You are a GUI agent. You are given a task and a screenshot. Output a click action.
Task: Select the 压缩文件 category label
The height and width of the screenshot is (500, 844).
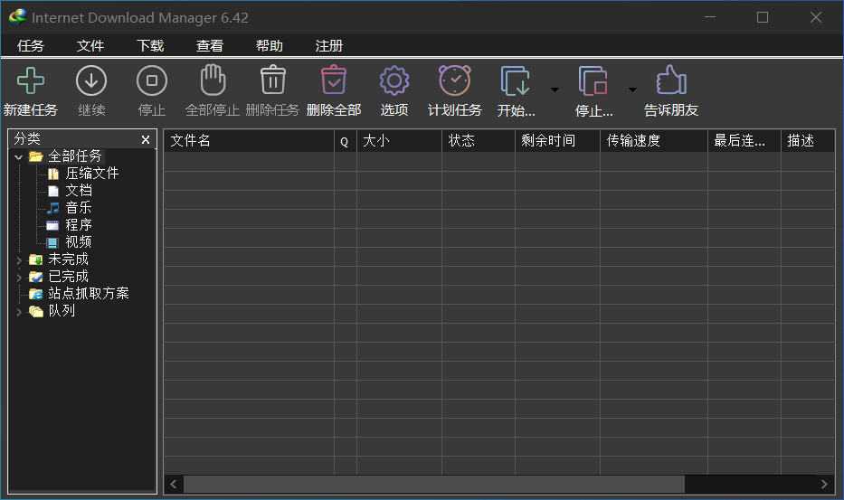[x=92, y=174]
